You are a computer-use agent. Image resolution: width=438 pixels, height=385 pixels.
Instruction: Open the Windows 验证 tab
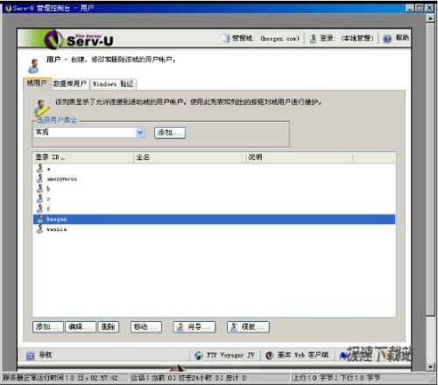click(x=113, y=84)
